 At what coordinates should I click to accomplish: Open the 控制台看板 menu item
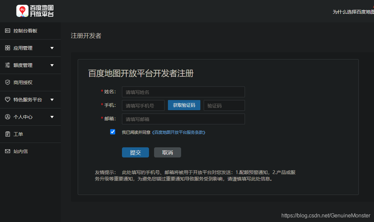[x=30, y=31]
